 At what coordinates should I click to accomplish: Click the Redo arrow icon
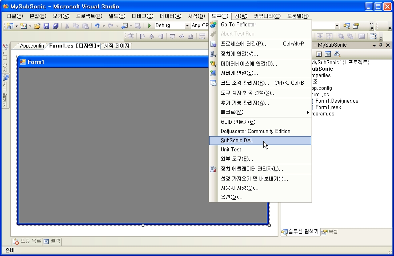click(110, 26)
